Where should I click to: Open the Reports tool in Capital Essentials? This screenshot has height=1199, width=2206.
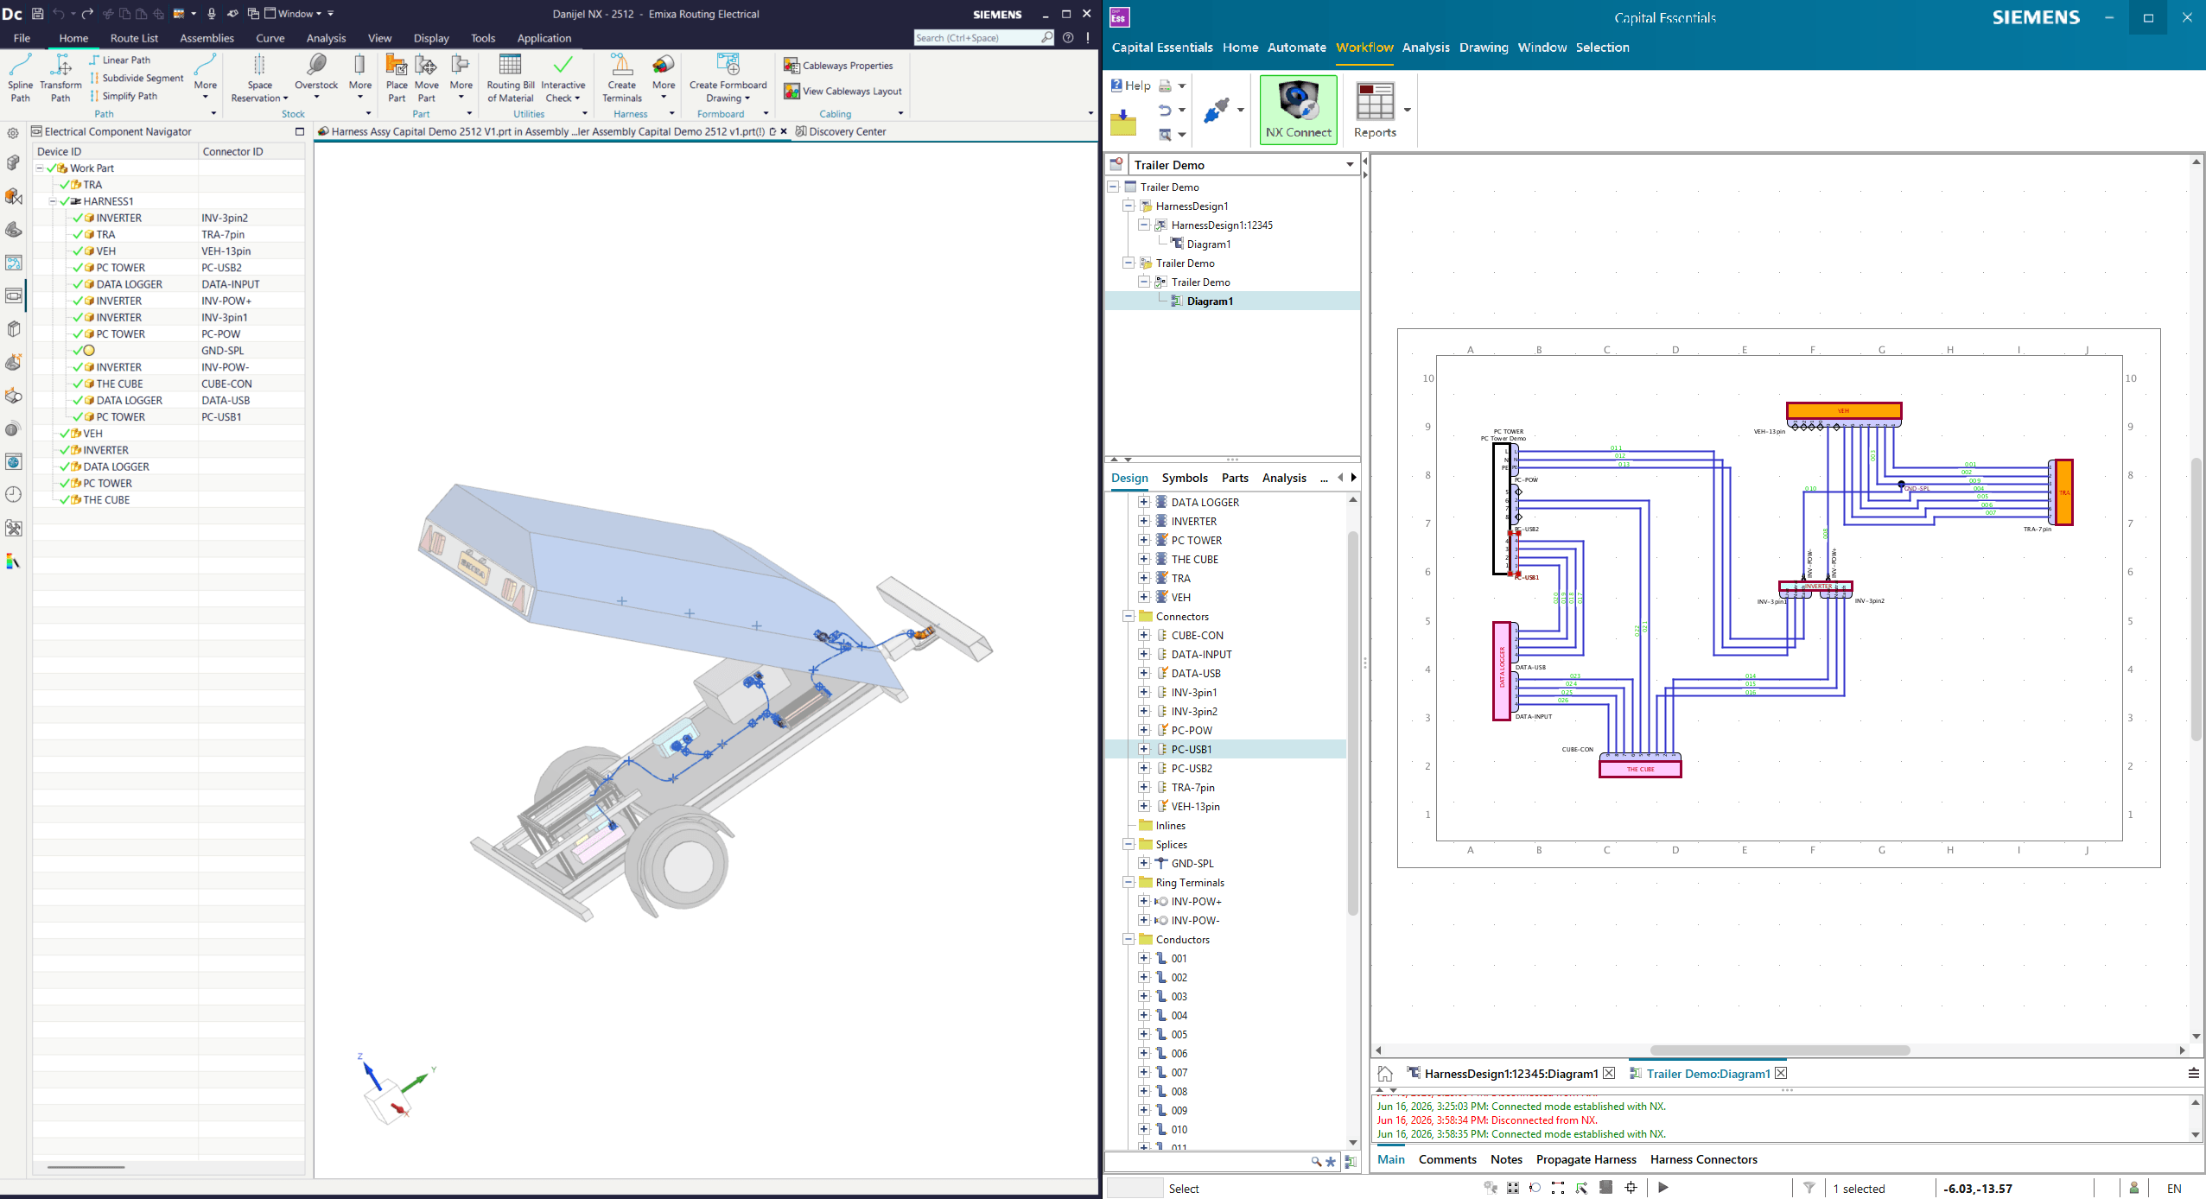tap(1375, 109)
